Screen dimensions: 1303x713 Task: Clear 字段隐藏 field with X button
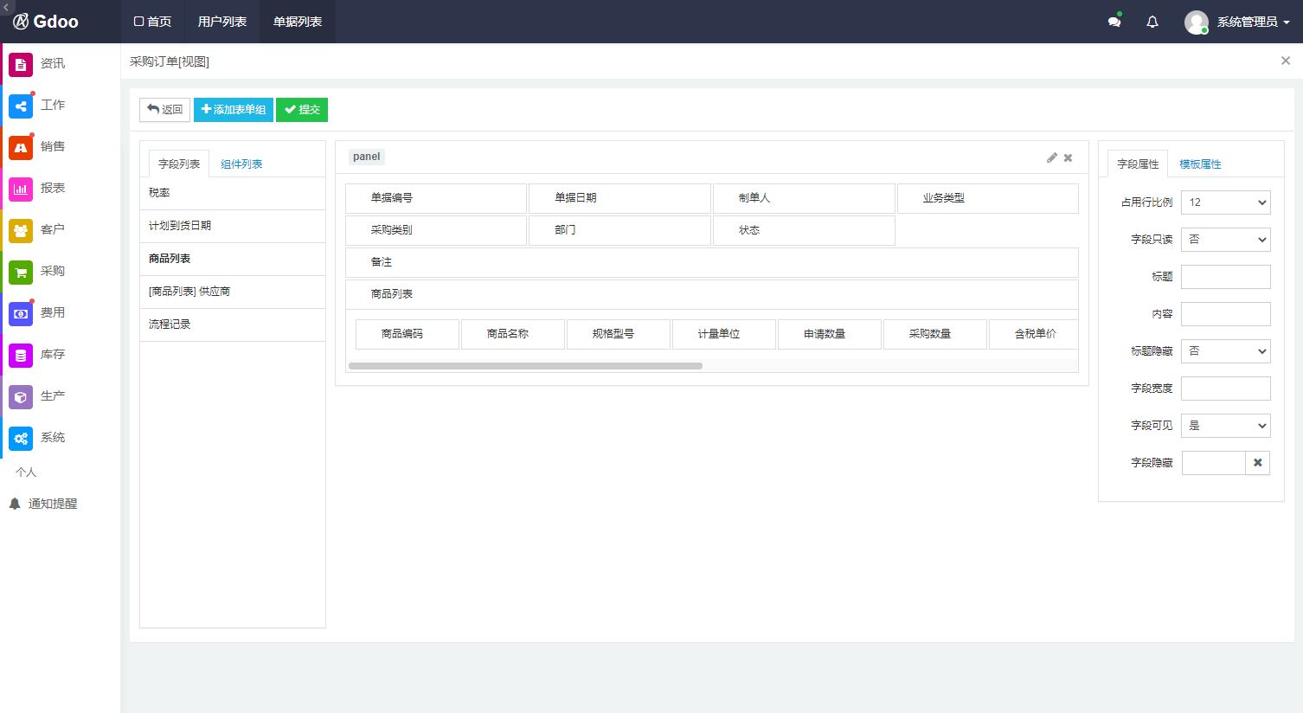pyautogui.click(x=1257, y=463)
